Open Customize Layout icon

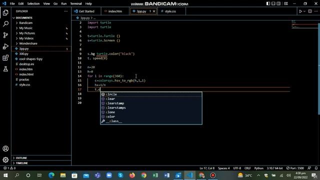tap(286, 3)
